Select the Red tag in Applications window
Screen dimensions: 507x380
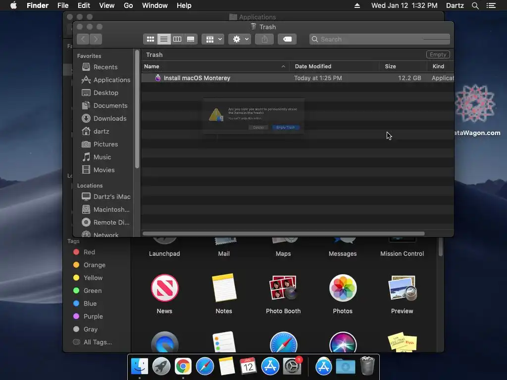pyautogui.click(x=84, y=252)
